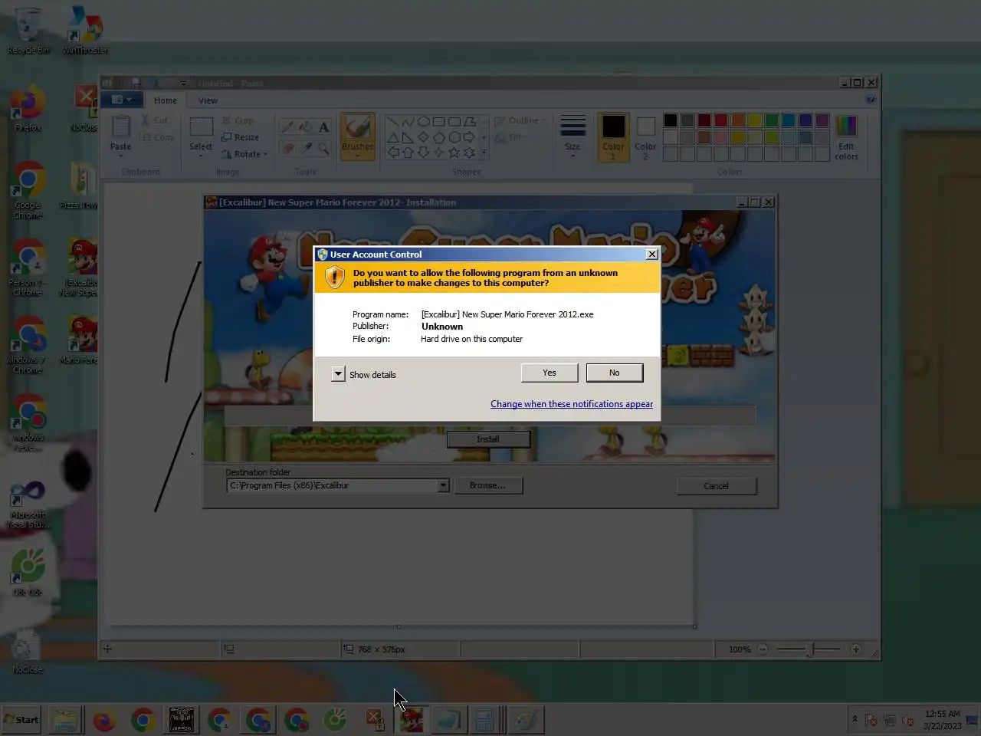Select the Text tool in Paint
The width and height of the screenshot is (981, 736).
pos(323,127)
